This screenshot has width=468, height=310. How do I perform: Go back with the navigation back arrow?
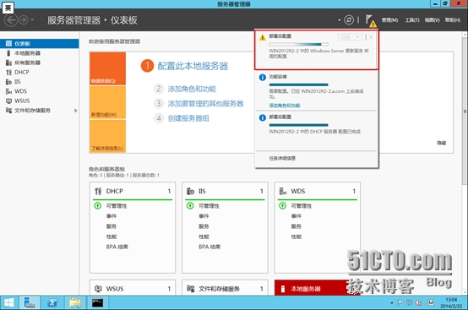tap(11, 20)
